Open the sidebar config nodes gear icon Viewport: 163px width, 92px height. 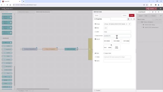pos(159,12)
